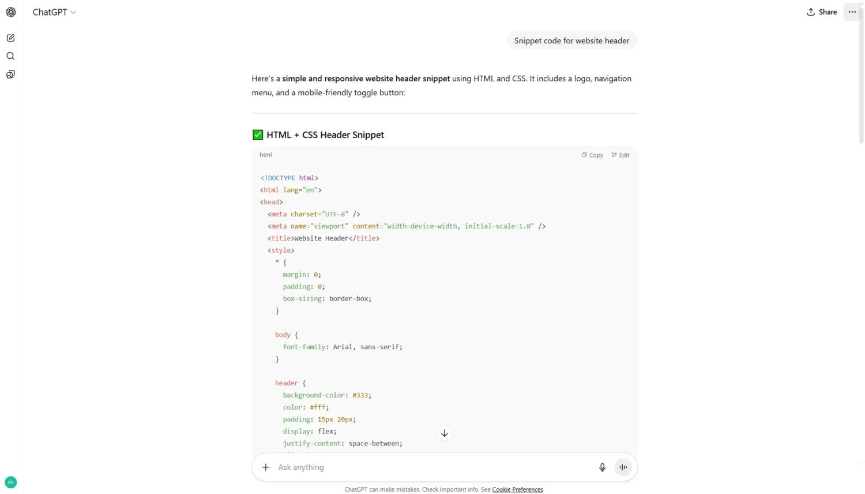Select the user prompt bubble
Image resolution: width=865 pixels, height=494 pixels.
[x=571, y=40]
